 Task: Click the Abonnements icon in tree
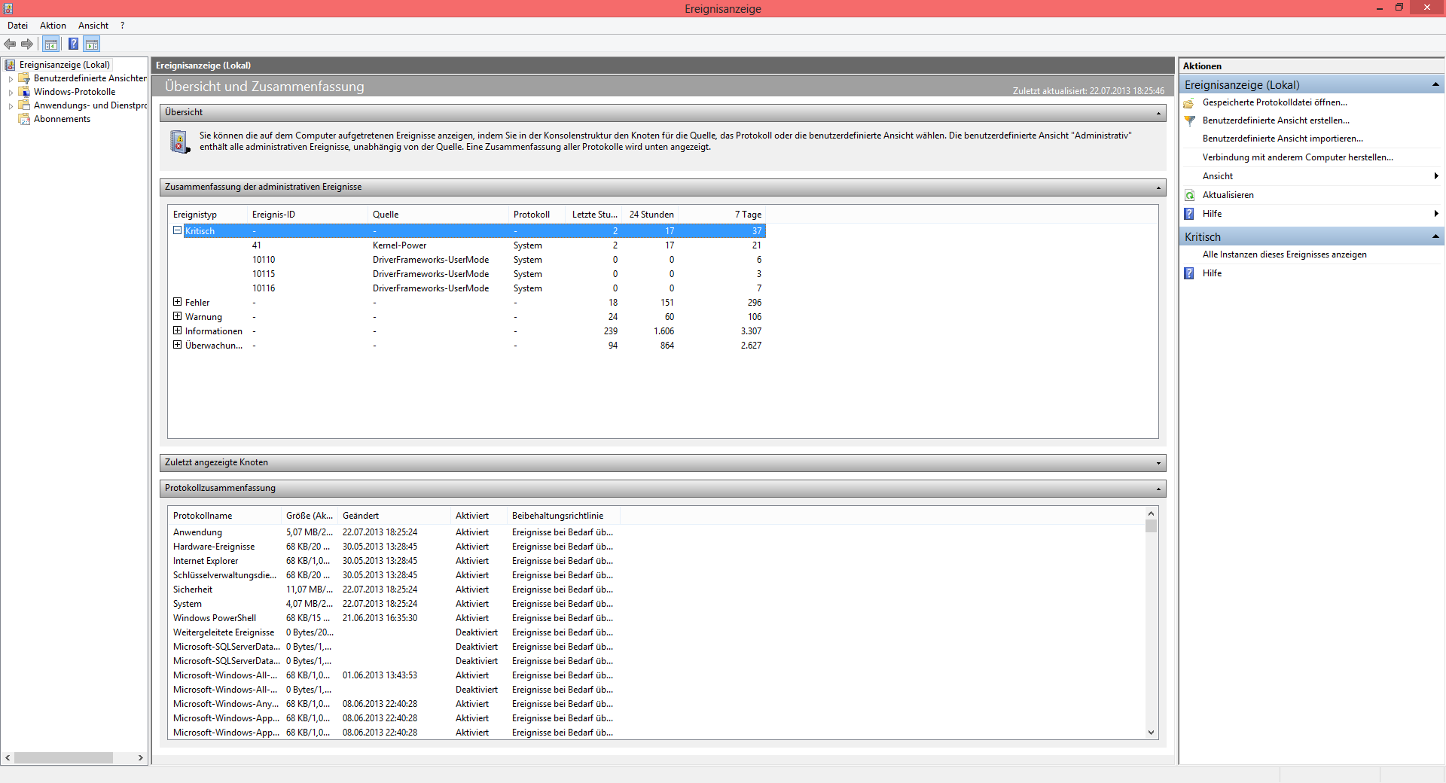point(24,119)
